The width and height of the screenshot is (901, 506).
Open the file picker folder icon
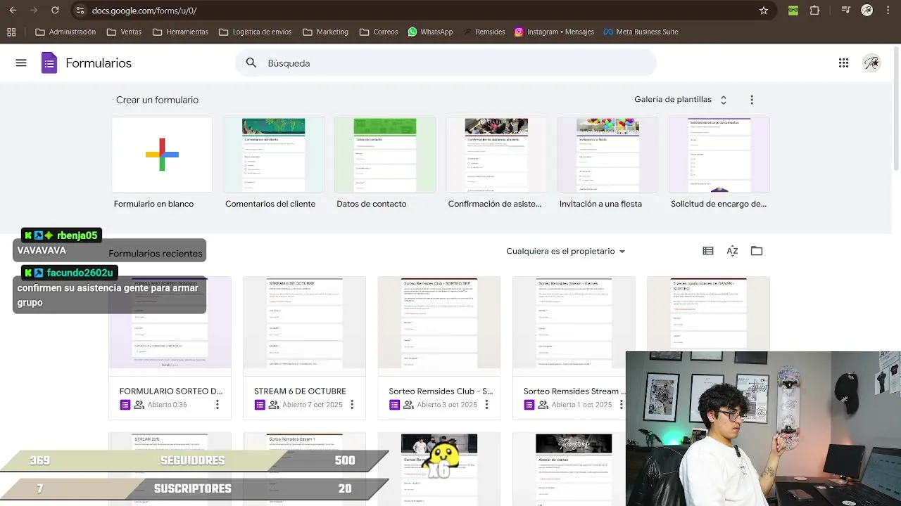click(757, 251)
